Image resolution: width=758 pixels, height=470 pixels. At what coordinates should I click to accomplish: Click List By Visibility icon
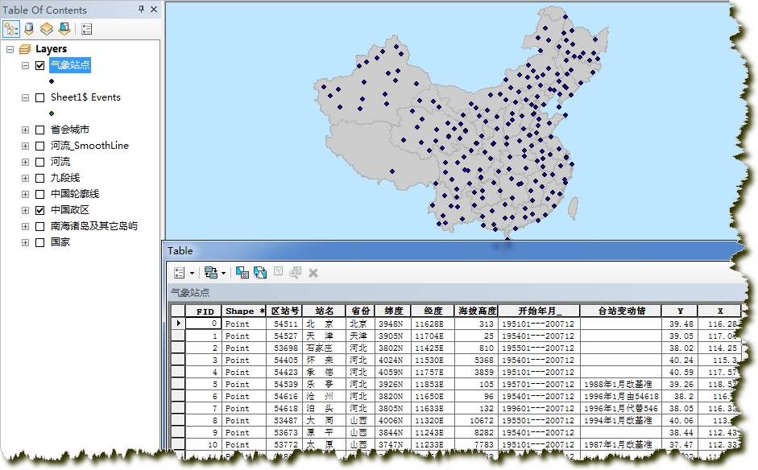point(46,29)
